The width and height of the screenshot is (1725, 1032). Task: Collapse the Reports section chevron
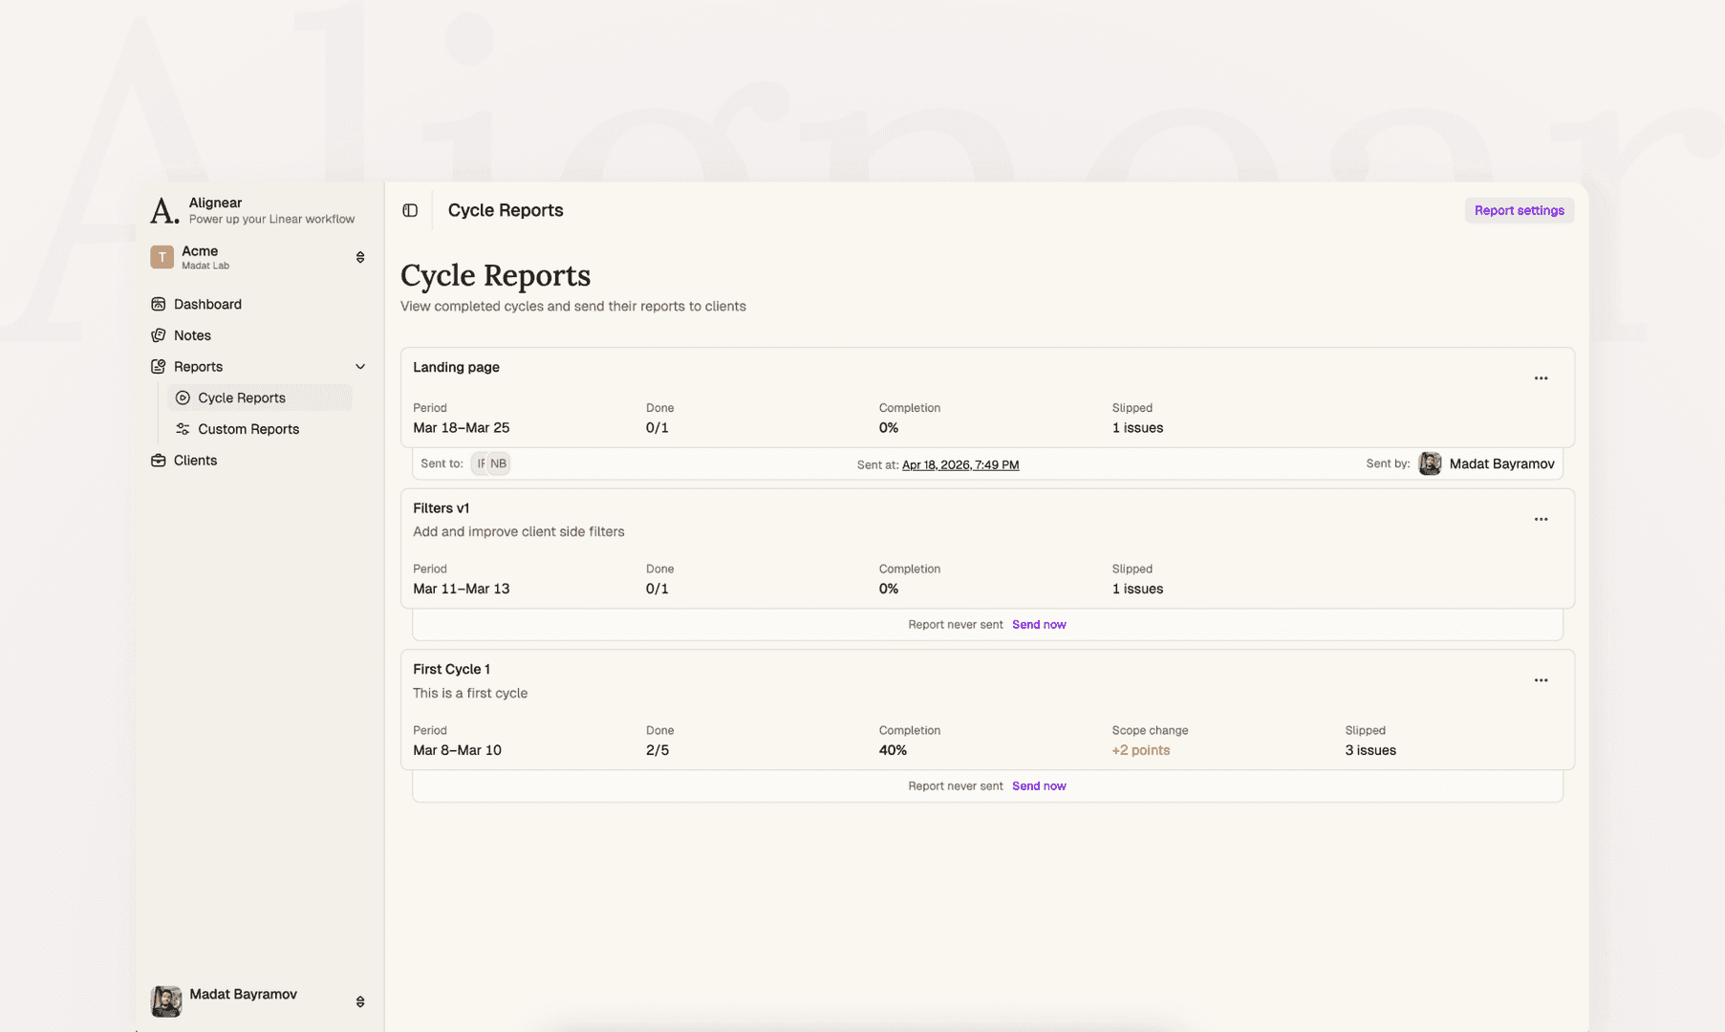tap(360, 367)
